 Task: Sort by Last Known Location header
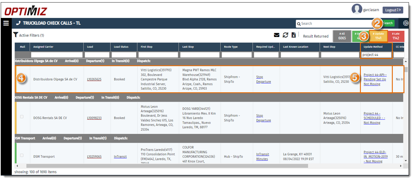click(x=296, y=47)
